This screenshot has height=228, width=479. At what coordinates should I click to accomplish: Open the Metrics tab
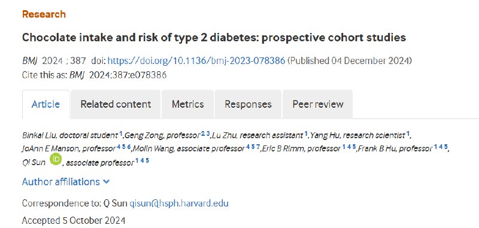coord(187,104)
